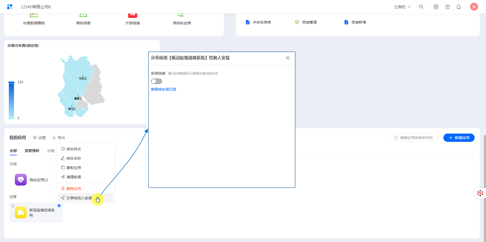
Task: Open the 测试应用(2) app icon
Action: tap(21, 180)
